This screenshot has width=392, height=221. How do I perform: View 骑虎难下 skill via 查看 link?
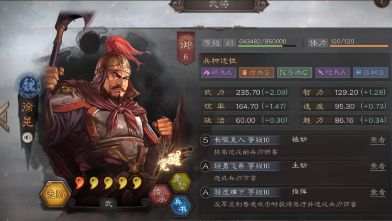click(x=378, y=192)
